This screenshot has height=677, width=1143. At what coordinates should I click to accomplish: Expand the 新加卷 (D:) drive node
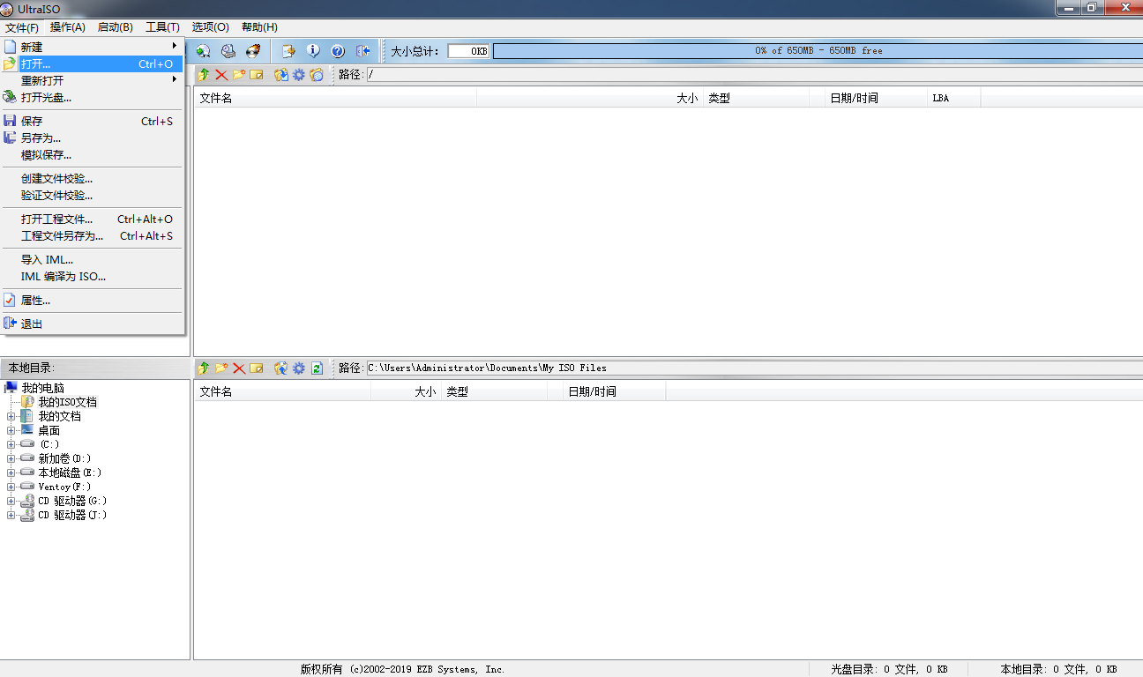point(11,458)
